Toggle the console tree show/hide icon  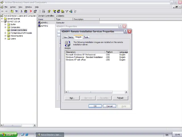click(16, 11)
